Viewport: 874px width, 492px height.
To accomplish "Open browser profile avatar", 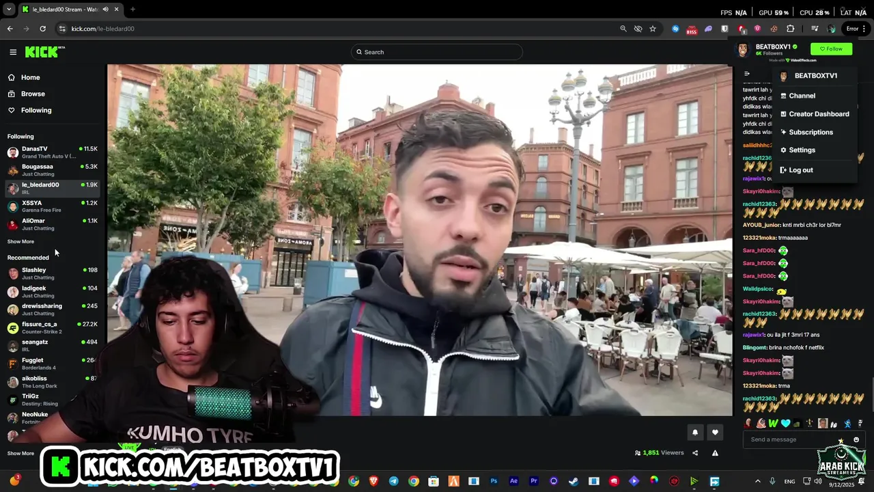I will tap(831, 29).
